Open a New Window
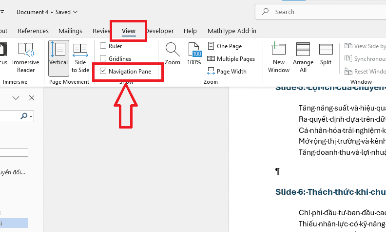The height and width of the screenshot is (241, 386). (x=279, y=57)
